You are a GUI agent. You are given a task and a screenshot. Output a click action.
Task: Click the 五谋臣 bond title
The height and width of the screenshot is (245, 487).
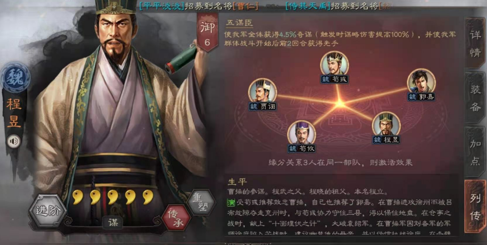click(x=239, y=22)
